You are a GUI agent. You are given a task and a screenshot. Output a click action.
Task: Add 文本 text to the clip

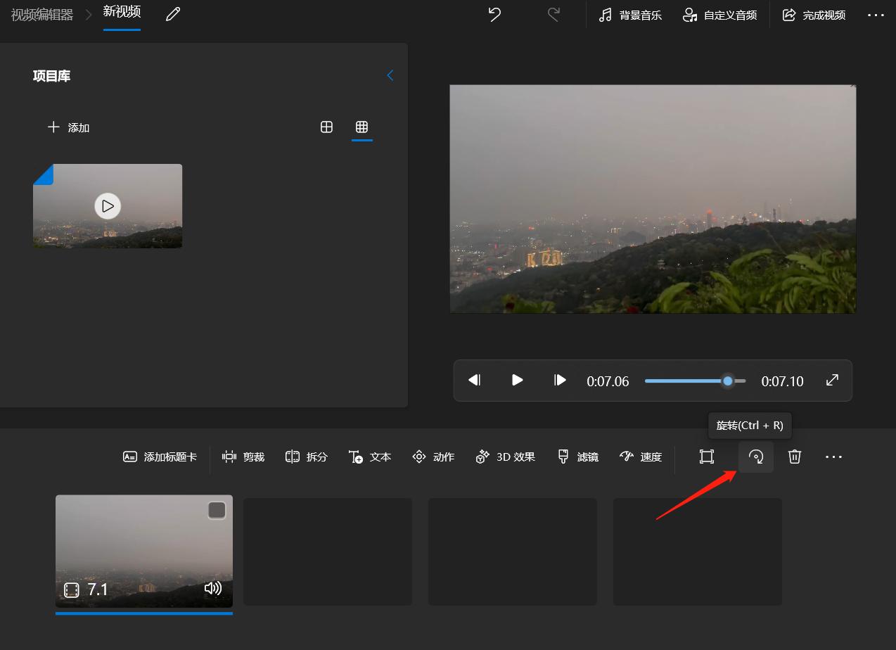click(x=370, y=457)
